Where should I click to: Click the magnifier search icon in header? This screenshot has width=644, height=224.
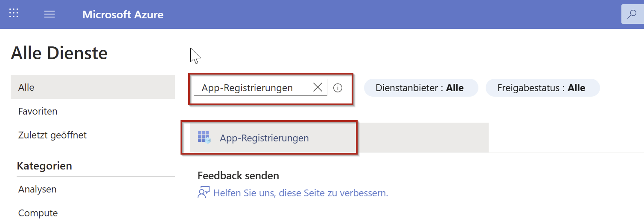(x=632, y=14)
